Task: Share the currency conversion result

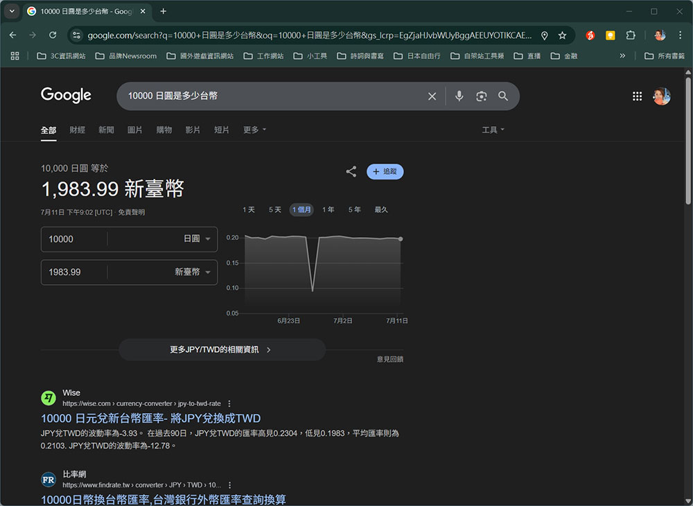Action: click(351, 171)
